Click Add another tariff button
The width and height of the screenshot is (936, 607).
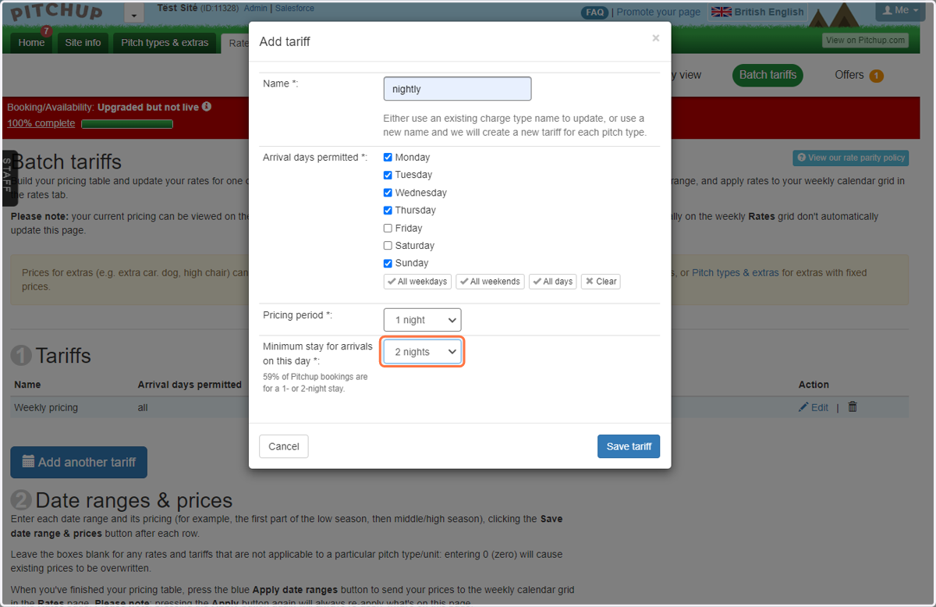coord(79,462)
